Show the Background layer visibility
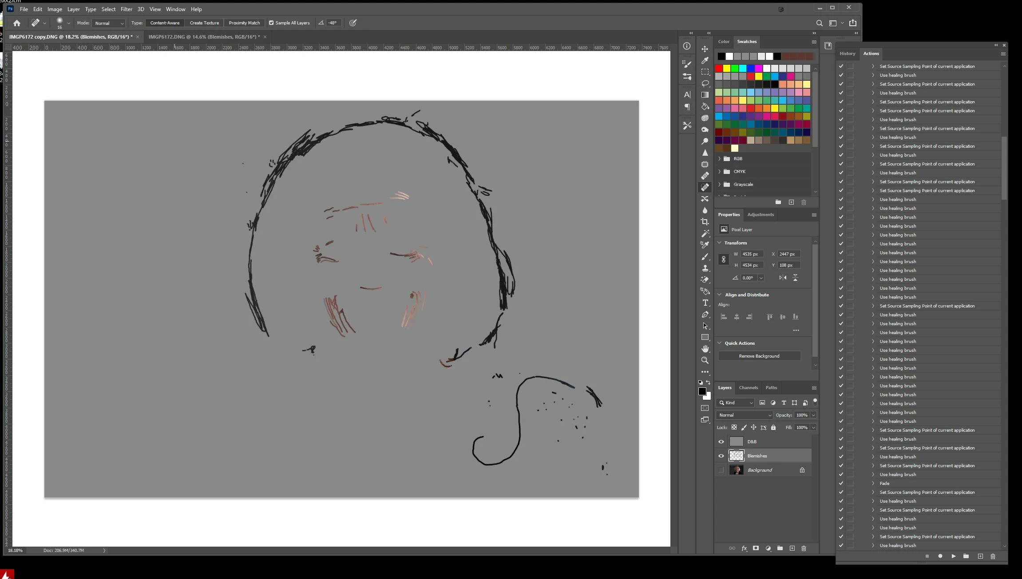The height and width of the screenshot is (579, 1022). 721,470
